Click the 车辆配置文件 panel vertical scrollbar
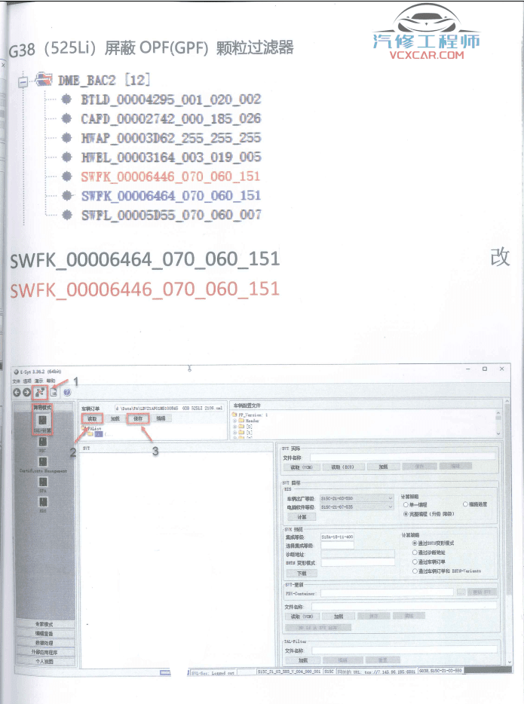The image size is (524, 704). click(x=498, y=423)
